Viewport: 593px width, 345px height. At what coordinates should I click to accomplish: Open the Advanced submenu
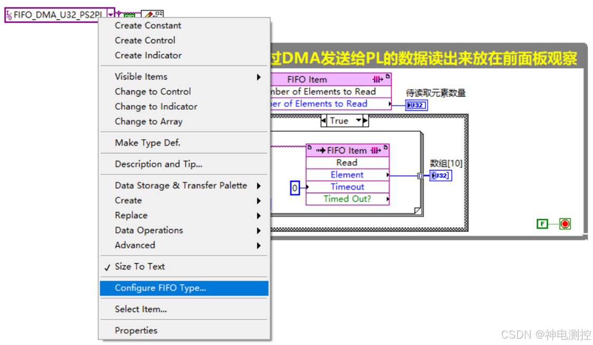(x=184, y=245)
